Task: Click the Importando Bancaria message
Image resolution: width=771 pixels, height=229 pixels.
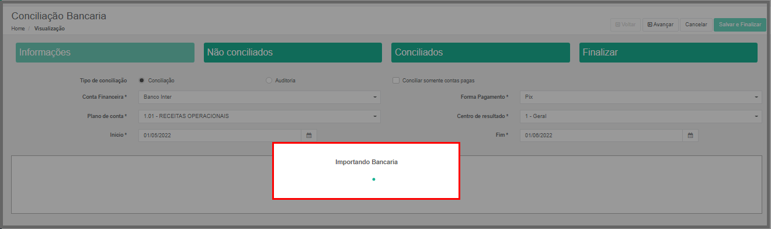Action: point(366,162)
